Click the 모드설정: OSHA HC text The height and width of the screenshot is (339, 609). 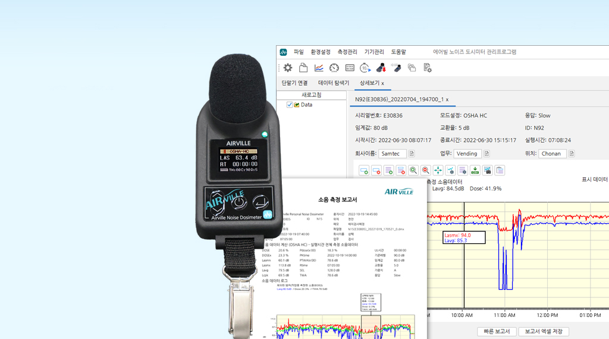click(x=463, y=116)
